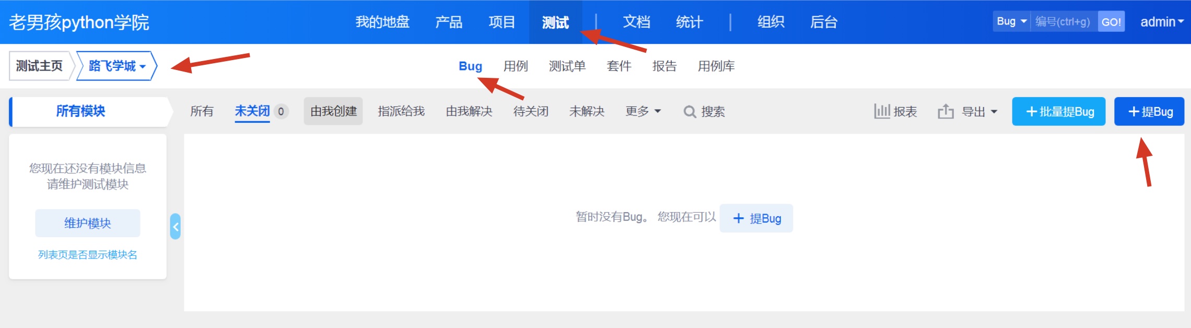
Task: Click the blue 提Bug button top right
Action: [x=1149, y=111]
